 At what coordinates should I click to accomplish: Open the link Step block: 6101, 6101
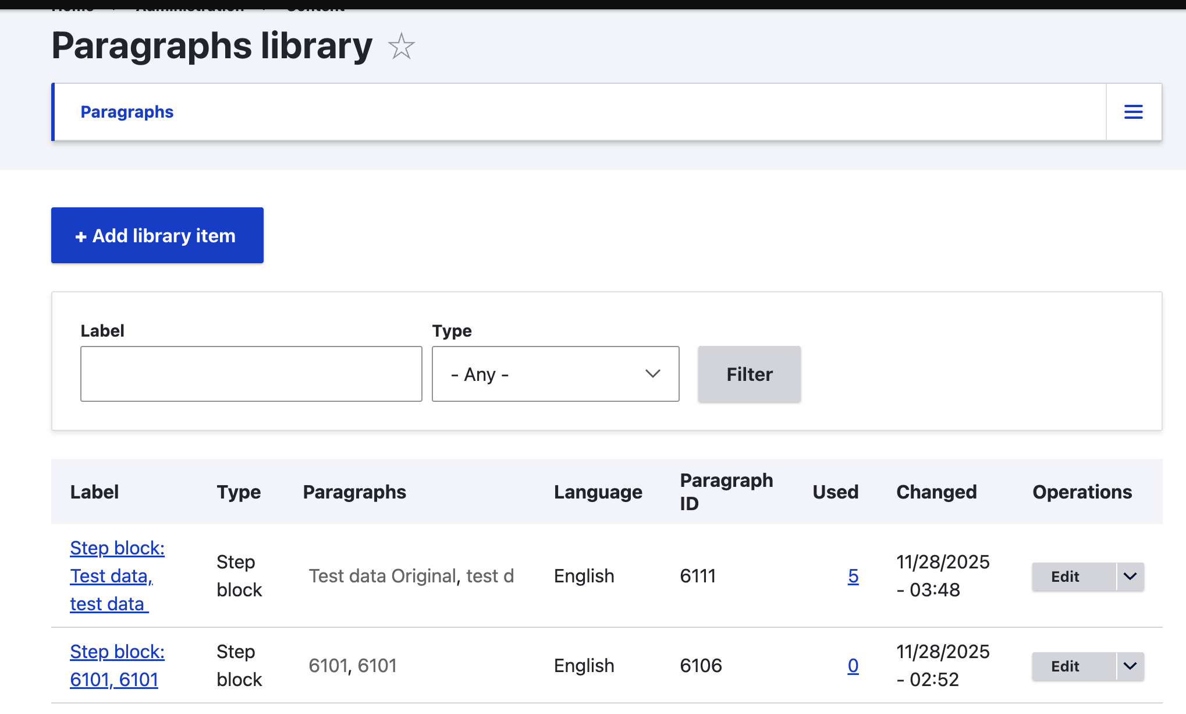coord(117,666)
